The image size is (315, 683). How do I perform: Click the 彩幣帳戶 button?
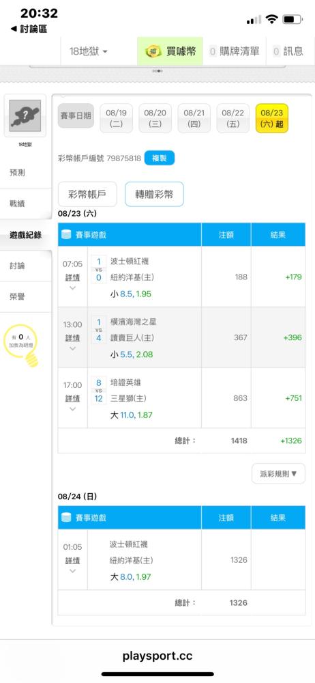pyautogui.click(x=87, y=194)
